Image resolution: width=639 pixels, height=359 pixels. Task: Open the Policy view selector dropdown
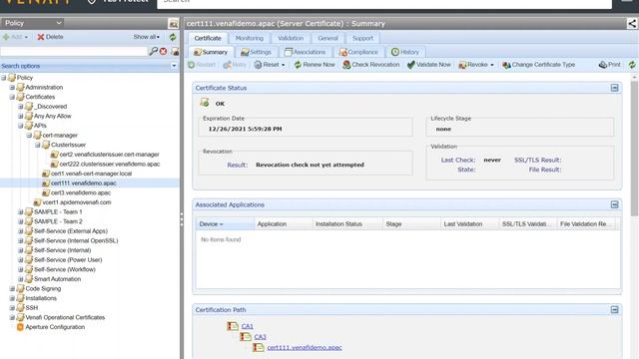pyautogui.click(x=33, y=23)
